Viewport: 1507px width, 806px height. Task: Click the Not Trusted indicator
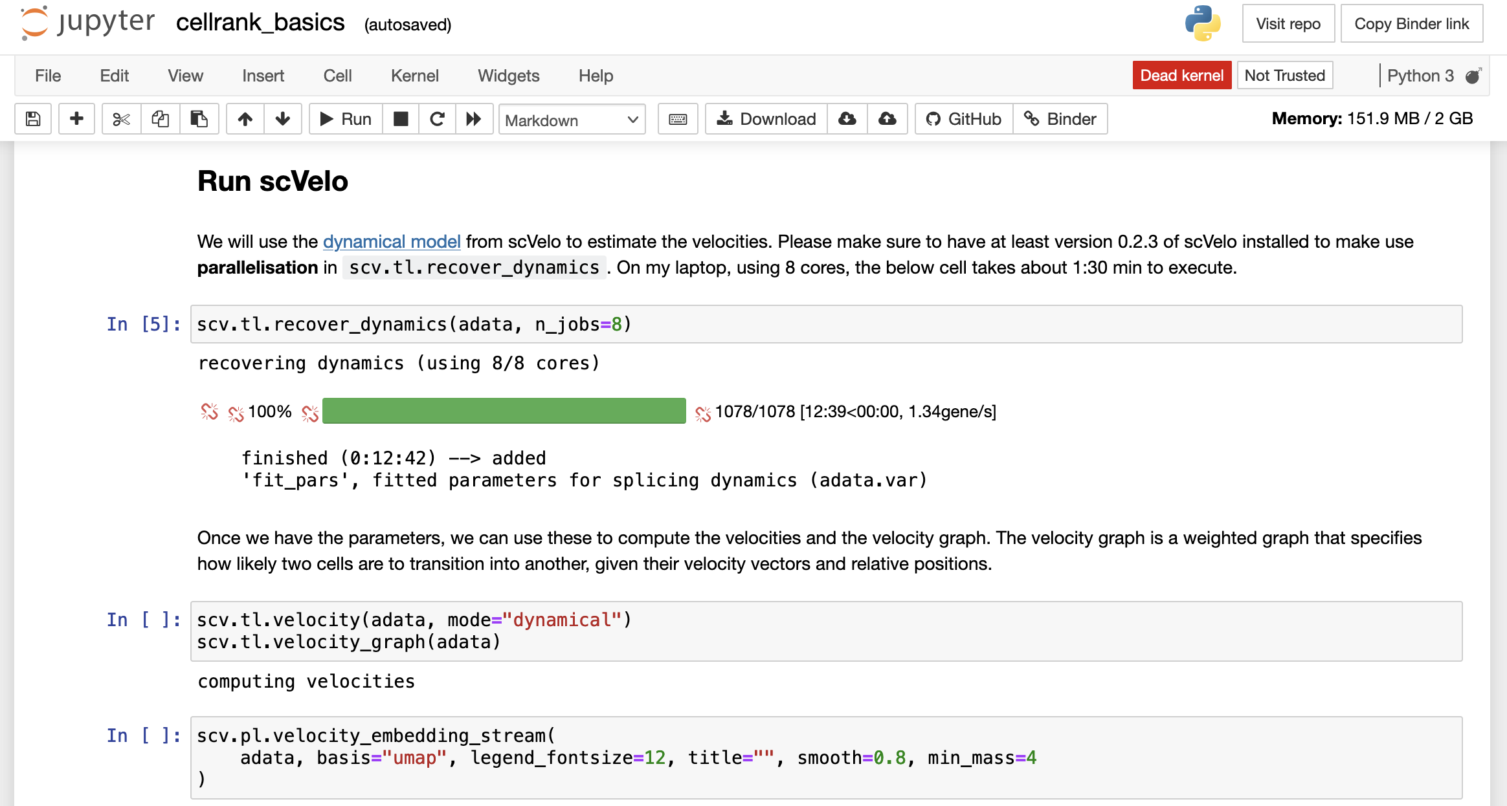1284,75
